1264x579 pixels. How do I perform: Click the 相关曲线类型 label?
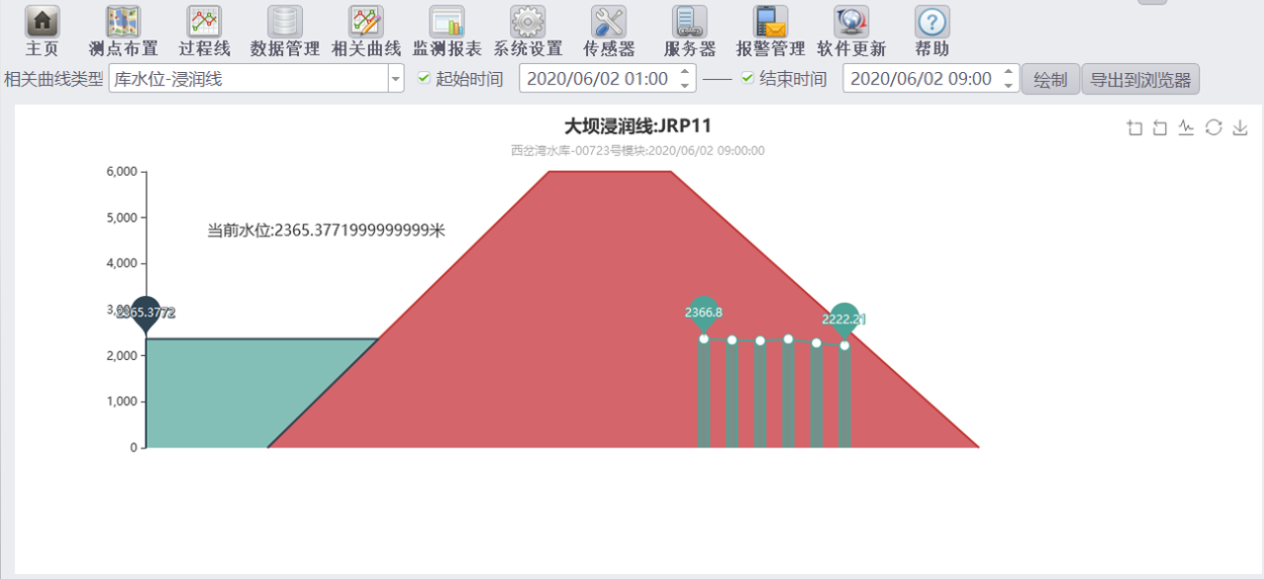pyautogui.click(x=53, y=79)
